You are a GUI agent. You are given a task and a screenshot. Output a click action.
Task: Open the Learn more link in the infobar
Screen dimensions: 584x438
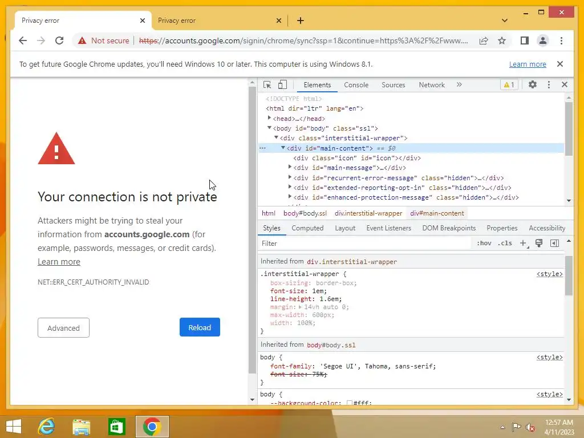[528, 64]
